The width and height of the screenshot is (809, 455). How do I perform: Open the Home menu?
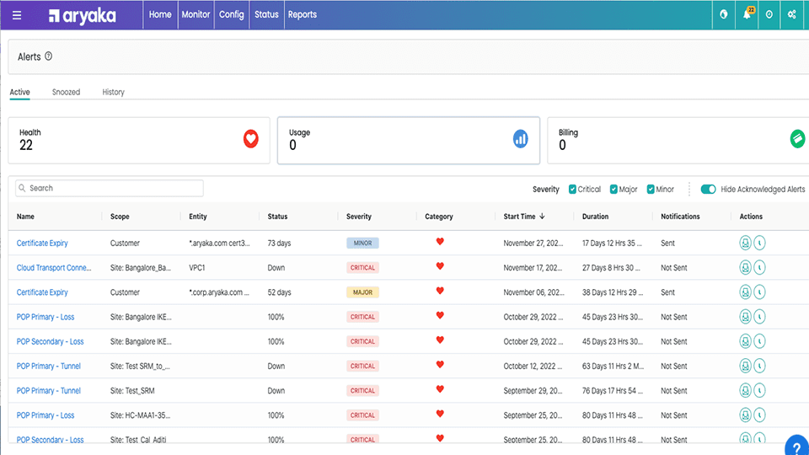coord(160,14)
